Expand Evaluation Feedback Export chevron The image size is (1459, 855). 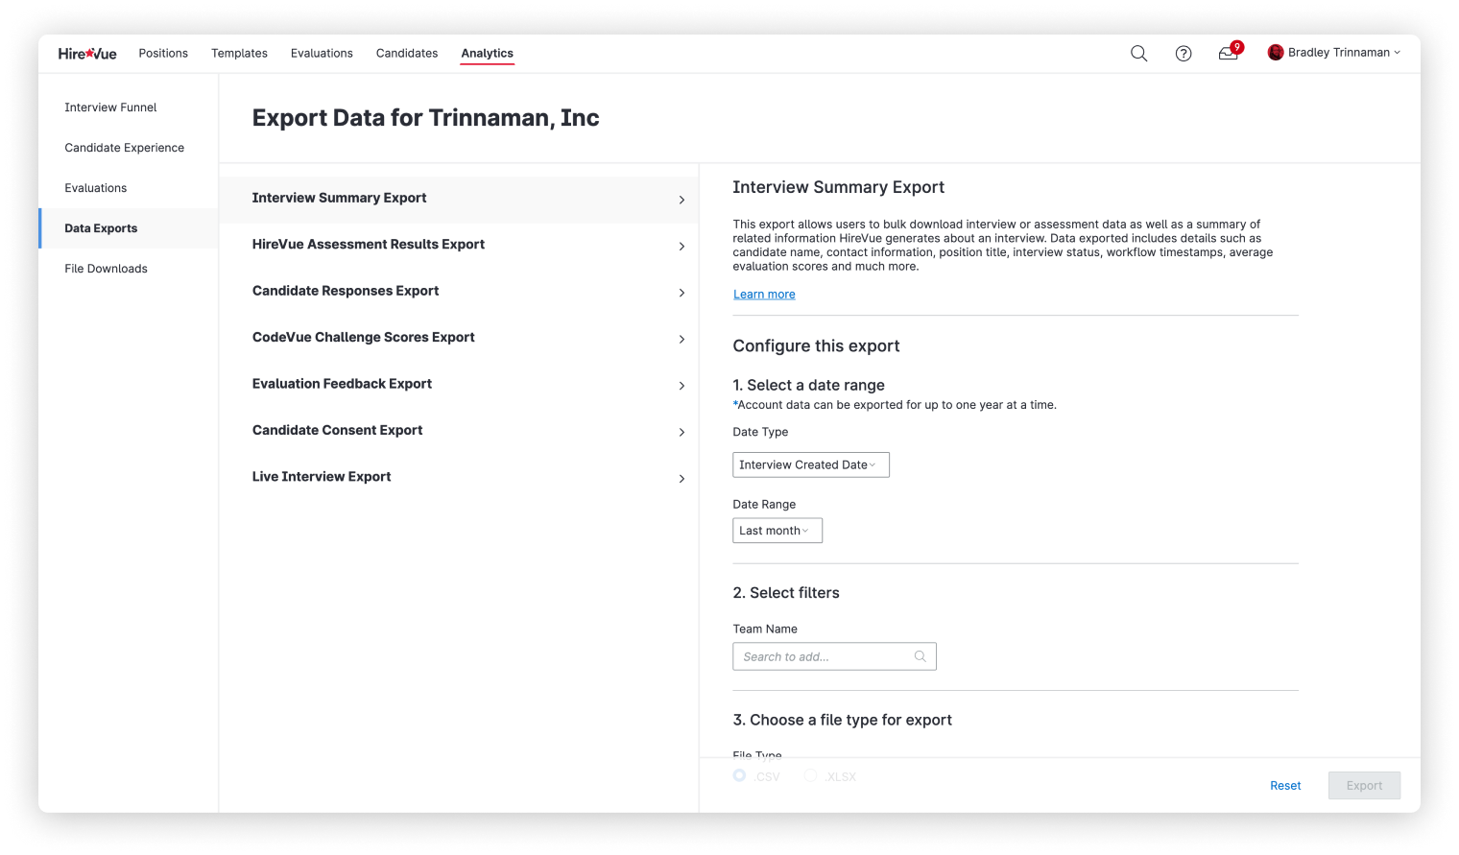(x=682, y=386)
